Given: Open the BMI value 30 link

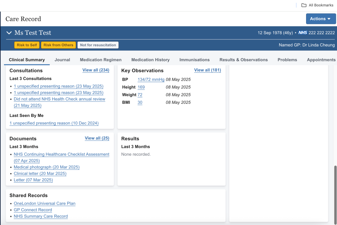Looking at the screenshot, I should (x=140, y=102).
